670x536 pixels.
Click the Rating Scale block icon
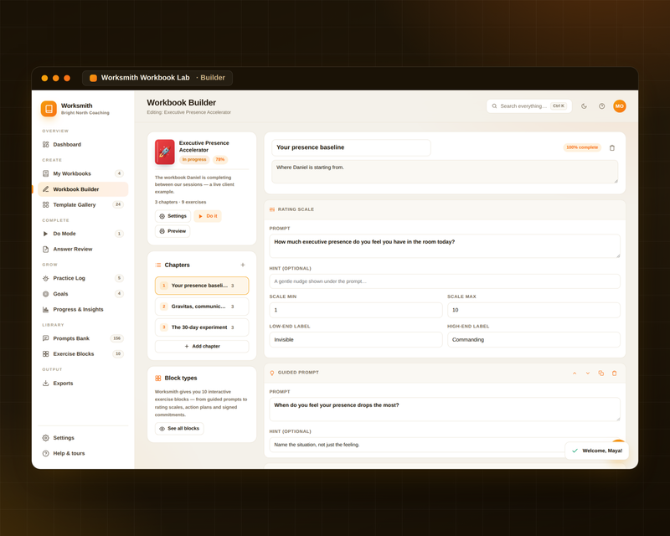pyautogui.click(x=272, y=209)
